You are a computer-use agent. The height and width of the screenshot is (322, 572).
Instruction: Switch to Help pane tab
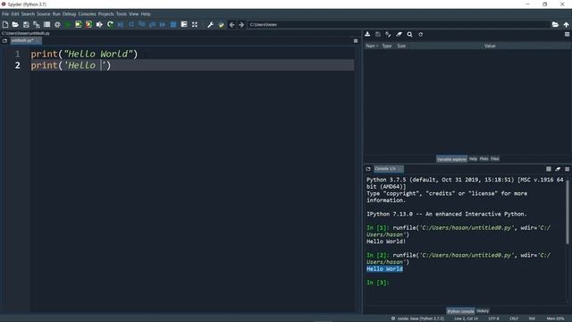point(473,159)
